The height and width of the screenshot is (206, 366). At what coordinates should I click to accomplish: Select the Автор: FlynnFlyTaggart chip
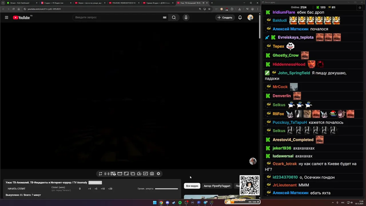click(217, 186)
